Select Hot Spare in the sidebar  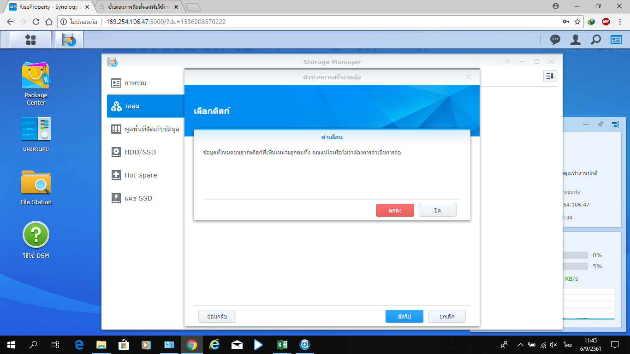coord(141,175)
